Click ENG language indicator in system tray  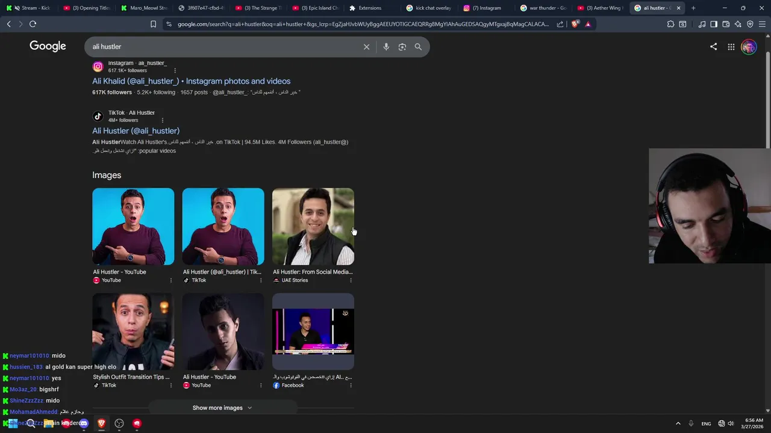click(706, 423)
